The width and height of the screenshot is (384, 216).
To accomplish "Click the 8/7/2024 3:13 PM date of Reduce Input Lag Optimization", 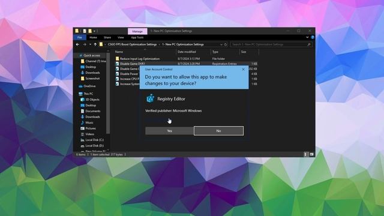I will point(188,59).
